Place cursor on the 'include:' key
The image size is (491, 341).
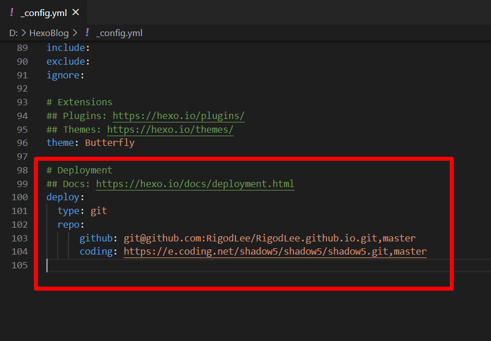pos(68,47)
